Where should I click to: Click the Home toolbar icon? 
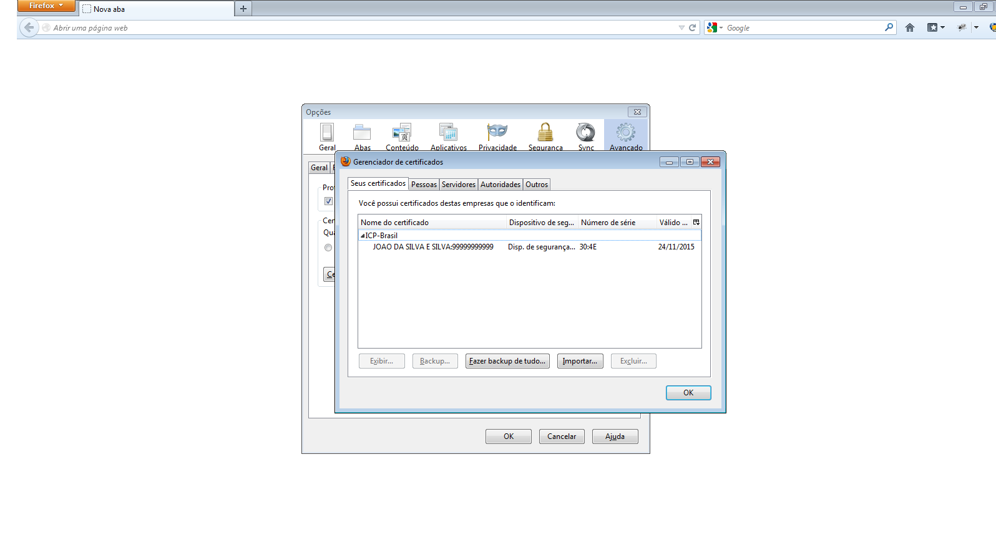coord(910,27)
